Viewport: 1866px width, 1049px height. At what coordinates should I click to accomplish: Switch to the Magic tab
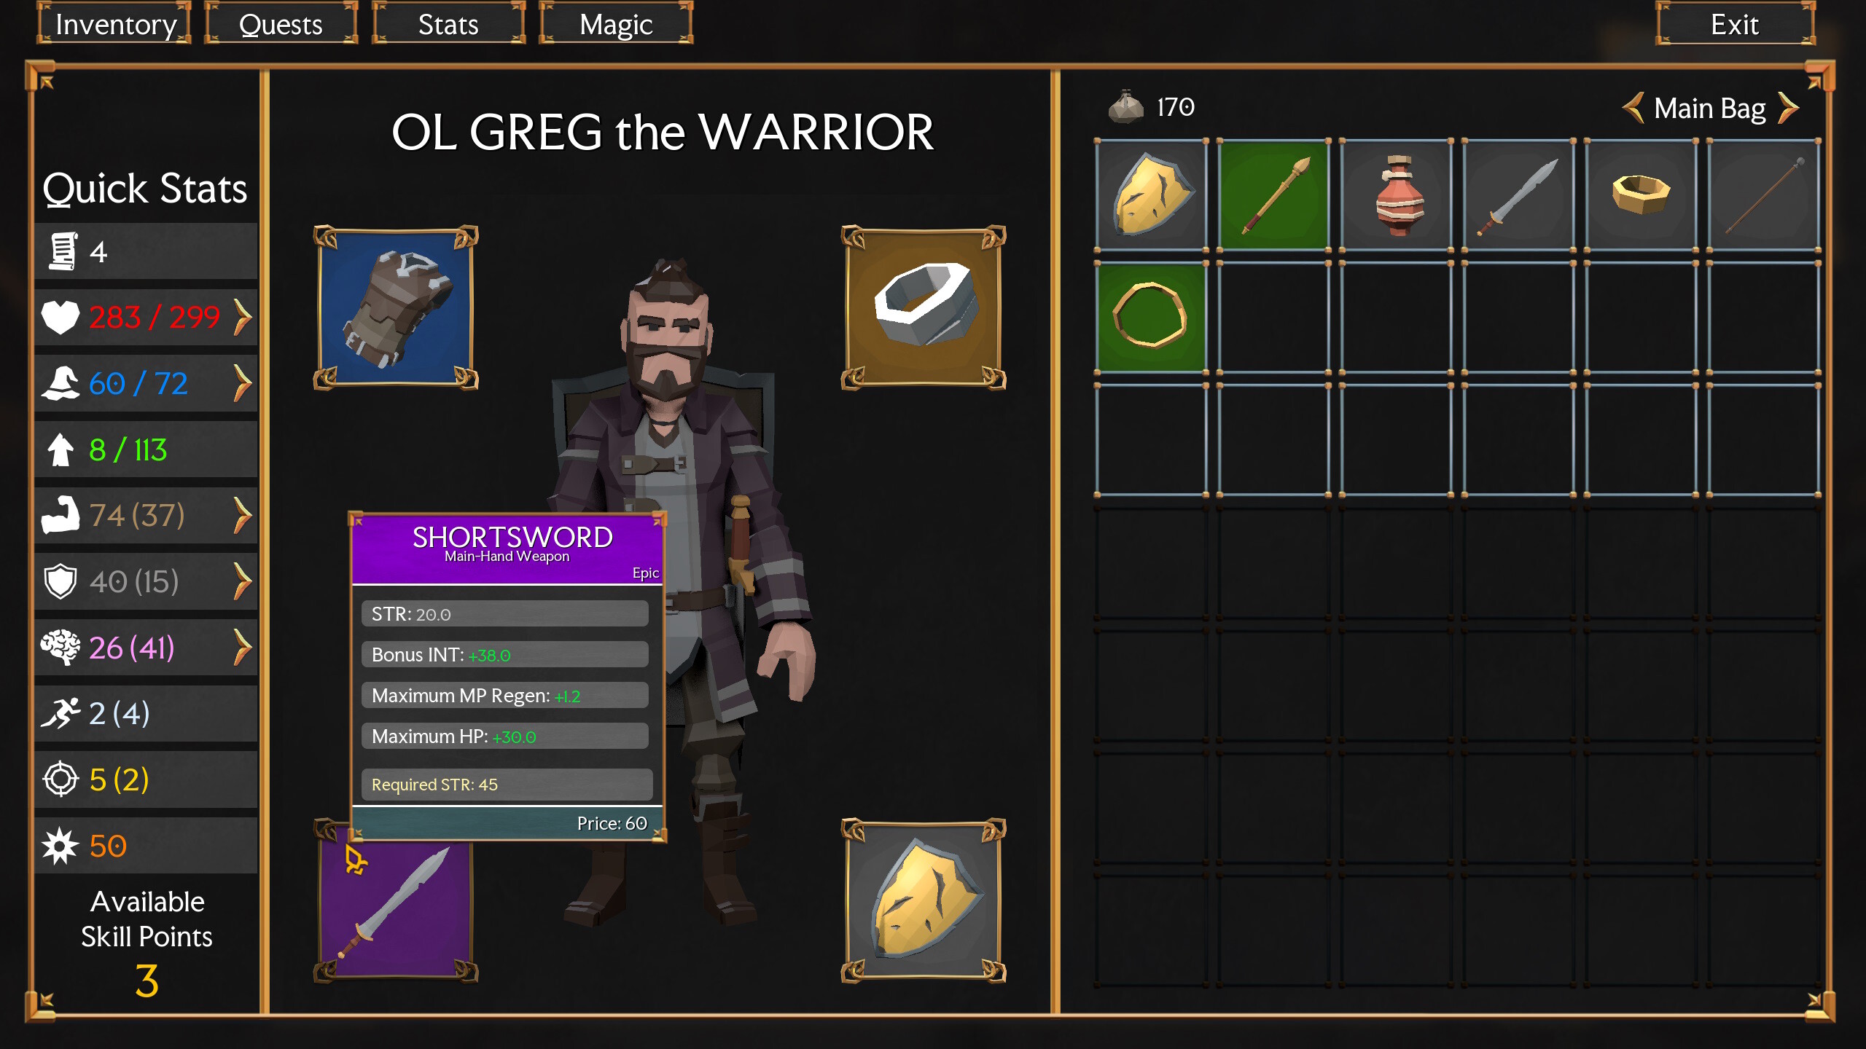(616, 24)
